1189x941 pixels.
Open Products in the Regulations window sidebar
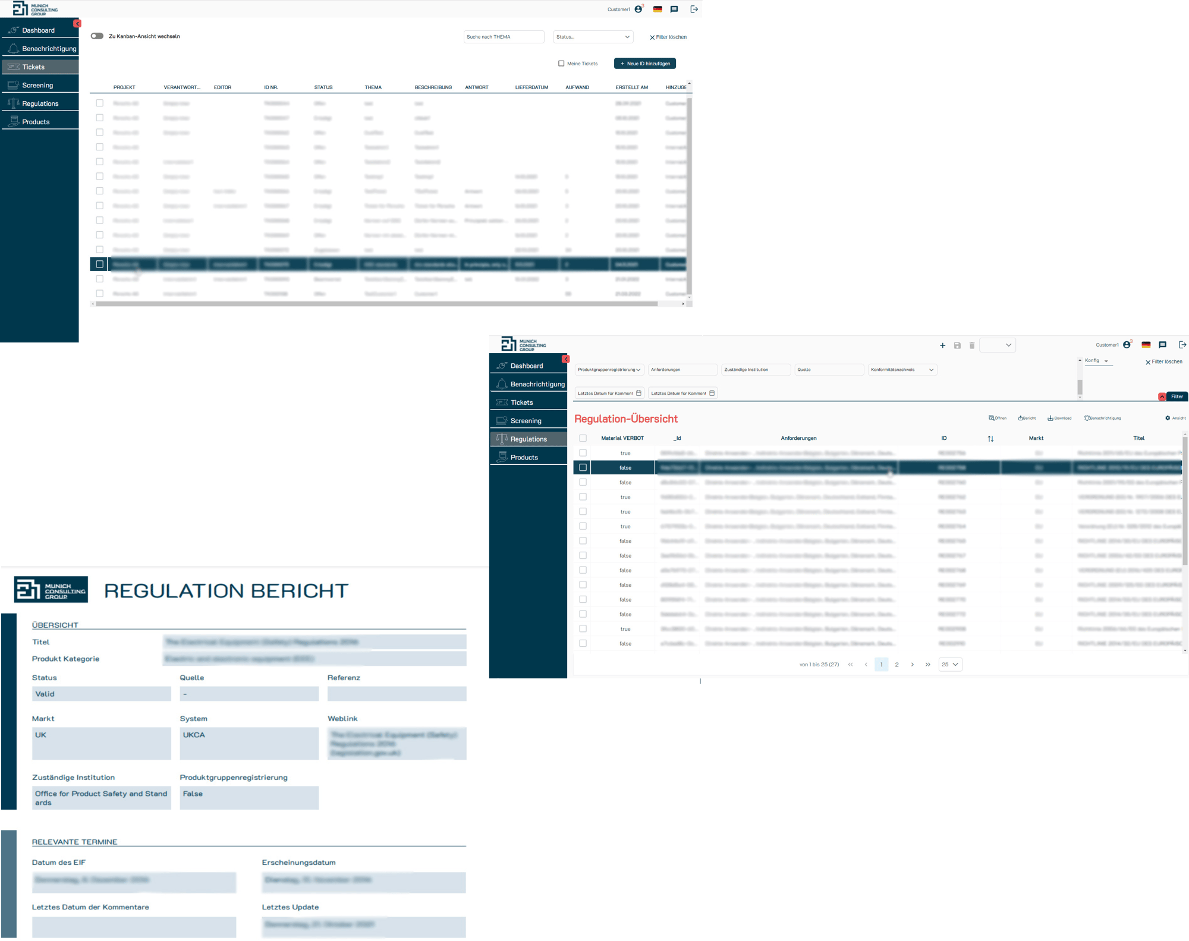click(x=528, y=458)
